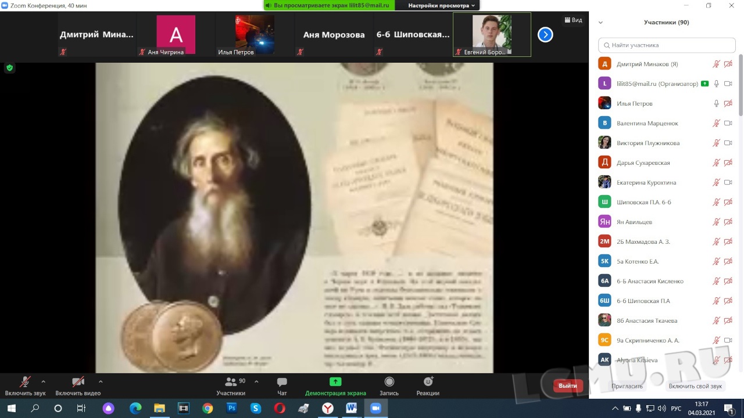Viewport: 744px width, 418px height.
Task: Collapse the participants panel chevron
Action: pyautogui.click(x=600, y=23)
